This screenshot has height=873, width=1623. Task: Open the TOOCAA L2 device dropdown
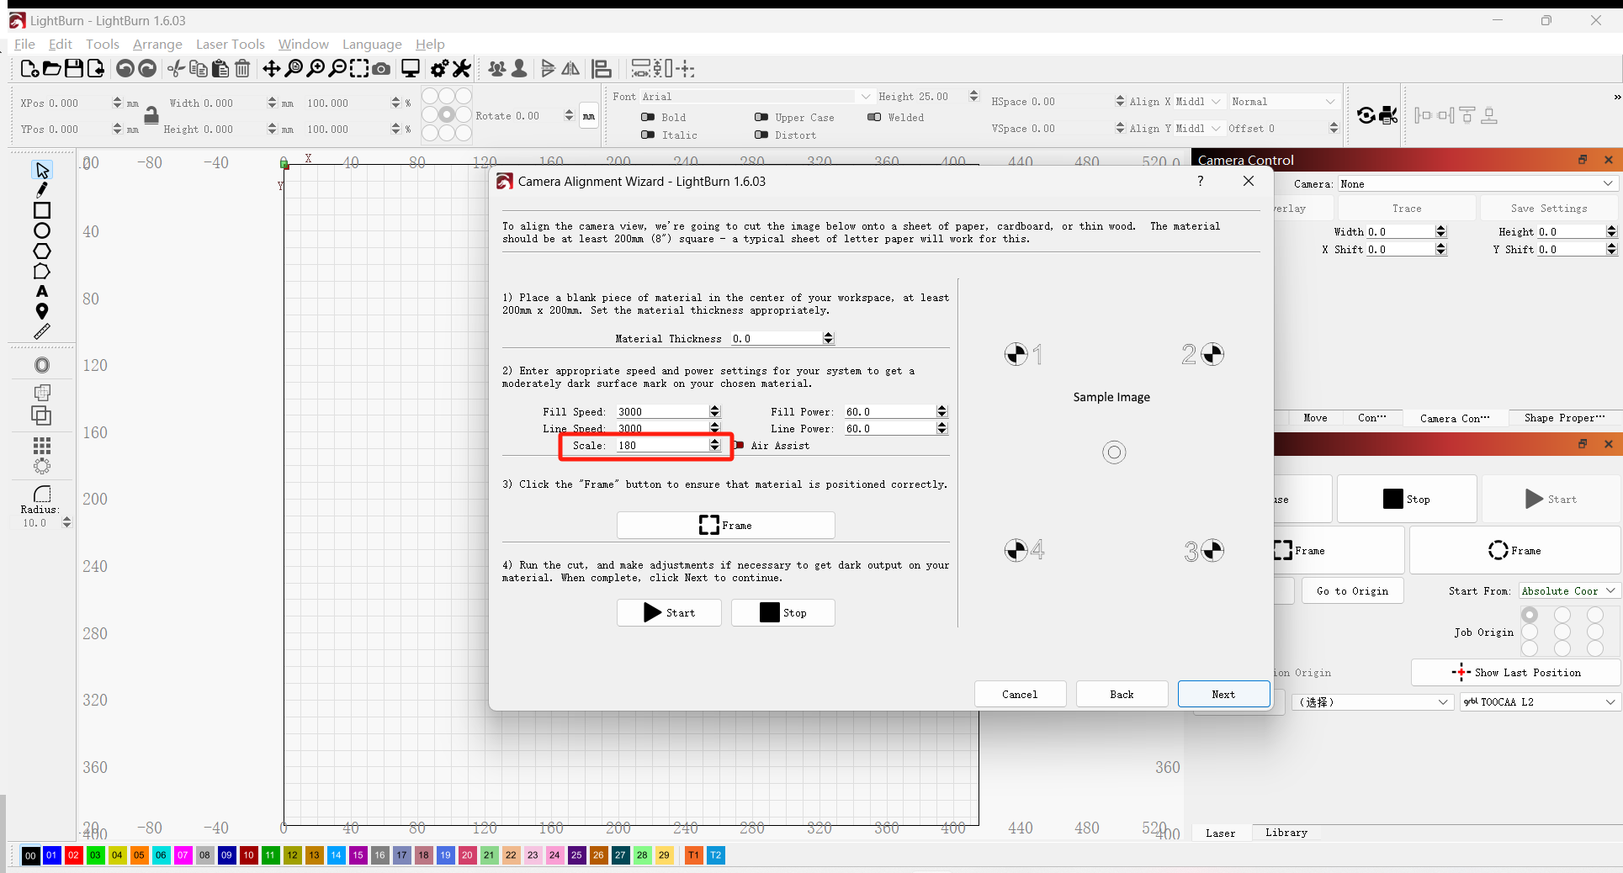(x=1540, y=702)
